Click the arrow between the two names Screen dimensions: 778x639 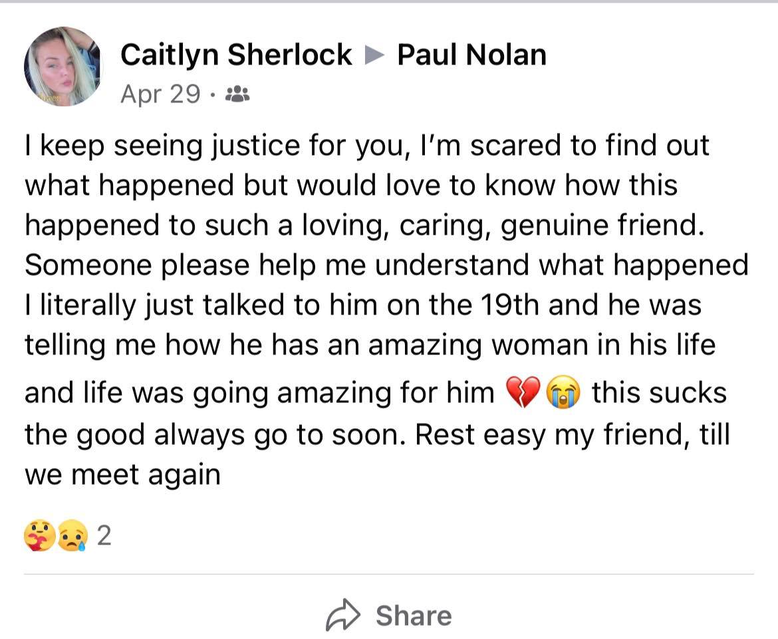375,55
